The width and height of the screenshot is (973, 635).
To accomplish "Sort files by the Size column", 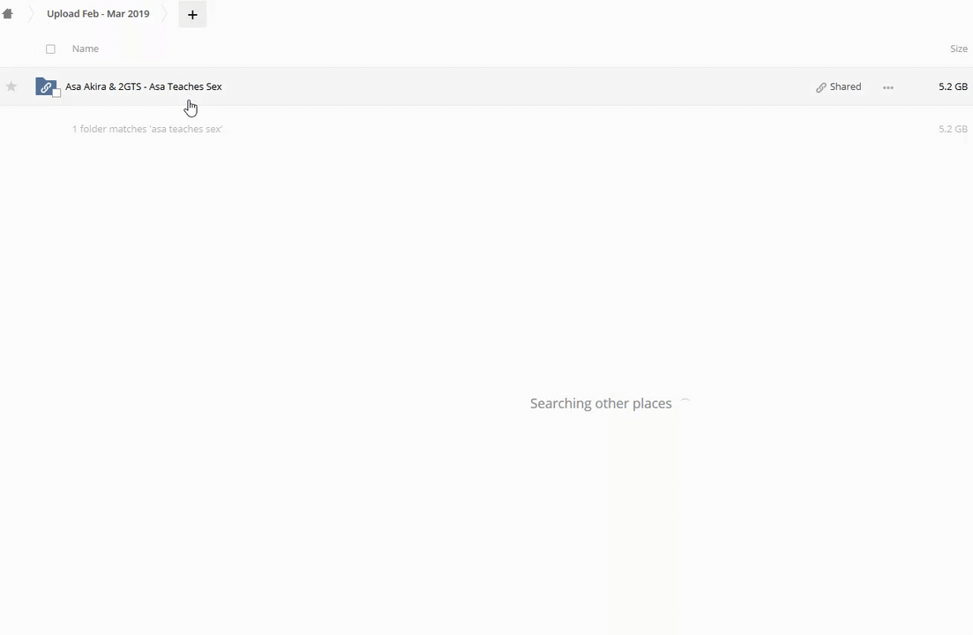I will pyautogui.click(x=958, y=49).
